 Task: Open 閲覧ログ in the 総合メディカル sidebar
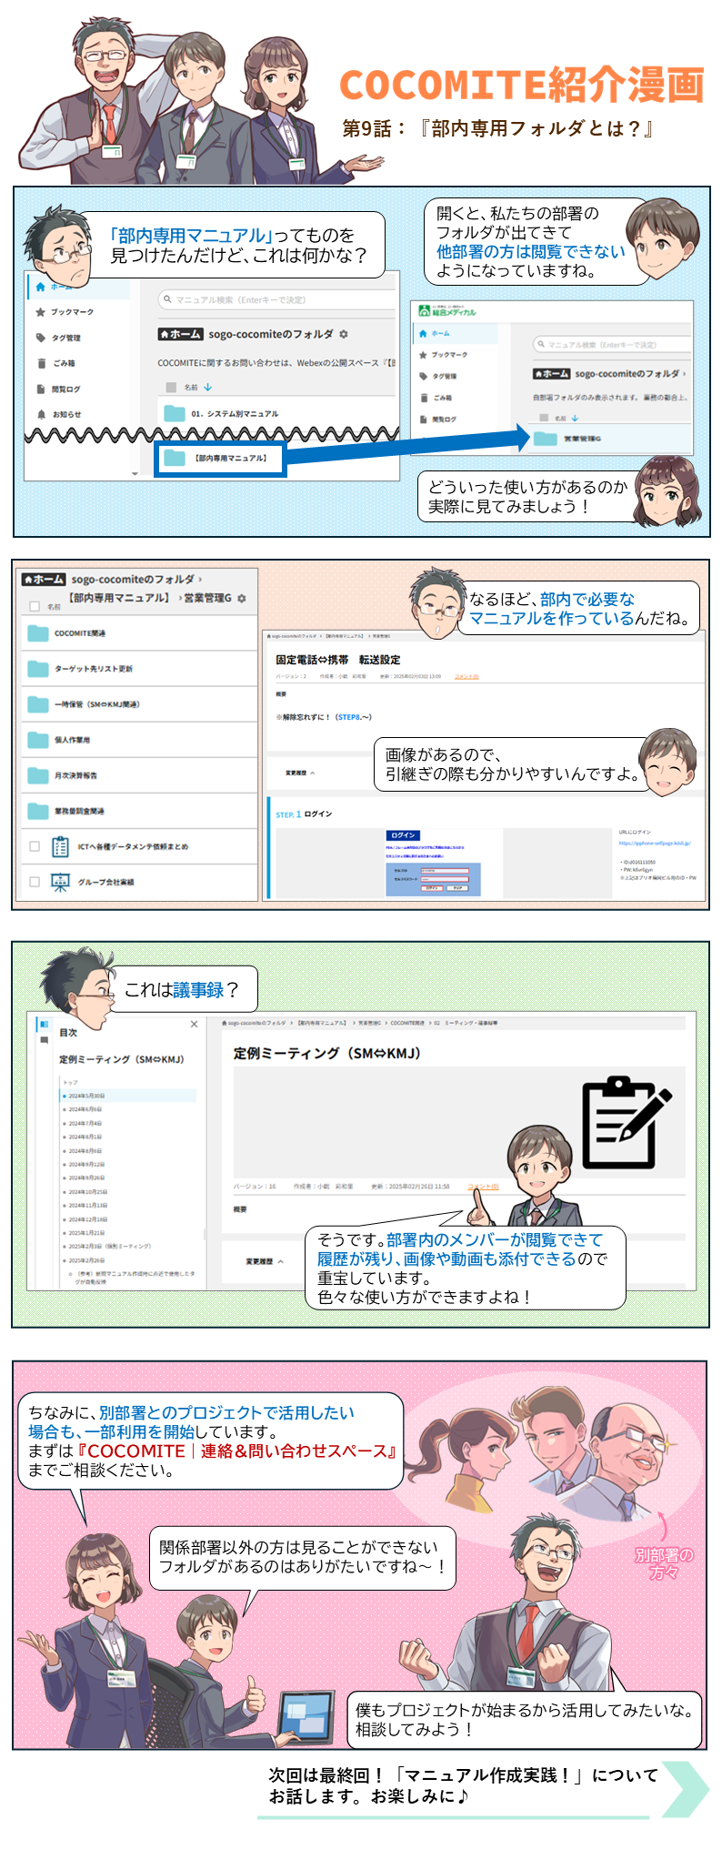(437, 420)
